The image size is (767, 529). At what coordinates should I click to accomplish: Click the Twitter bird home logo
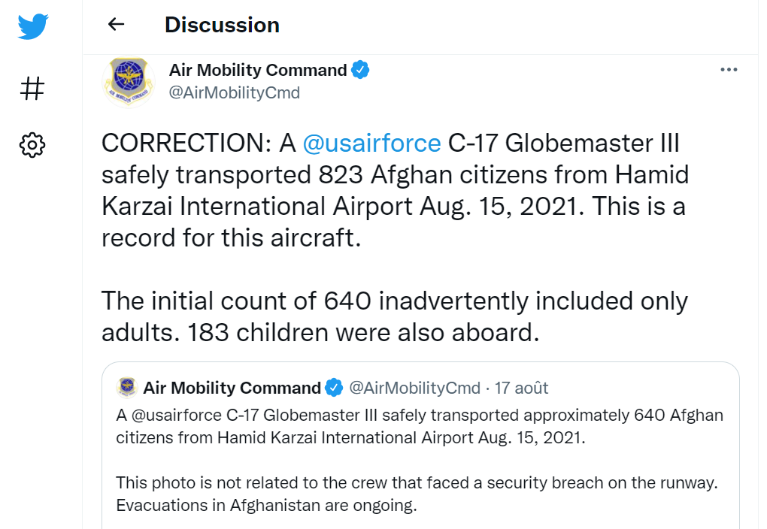coord(33,26)
